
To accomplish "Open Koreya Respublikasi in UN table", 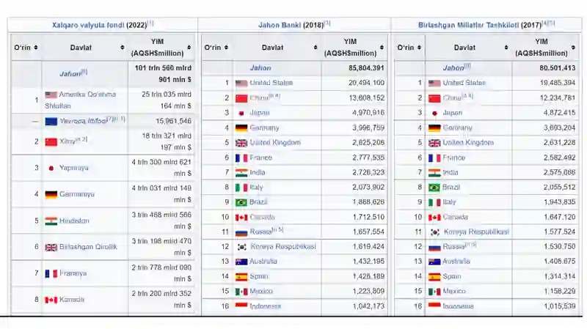I will point(476,232).
